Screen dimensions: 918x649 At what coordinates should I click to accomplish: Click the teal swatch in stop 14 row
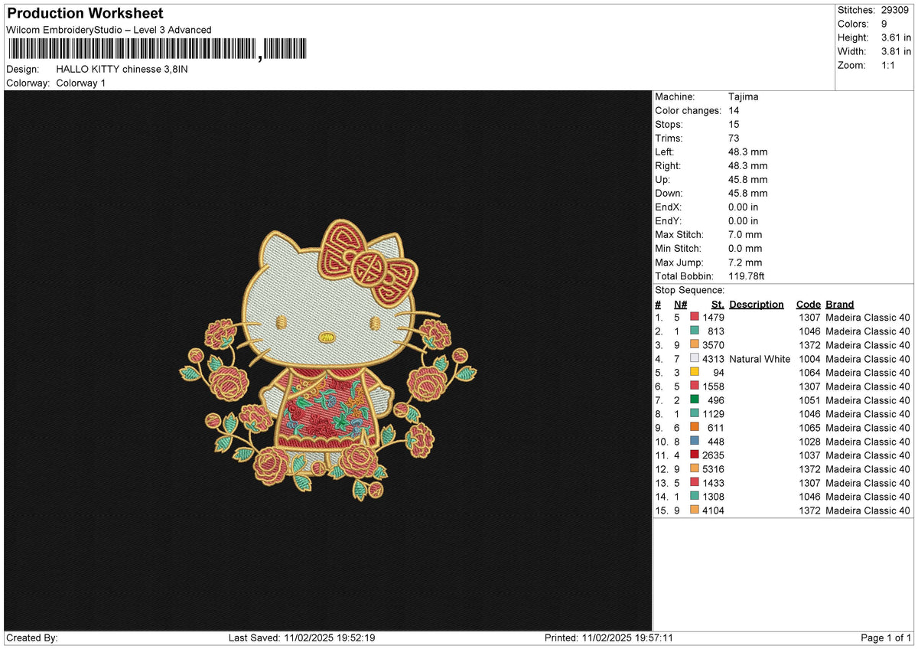click(x=695, y=496)
